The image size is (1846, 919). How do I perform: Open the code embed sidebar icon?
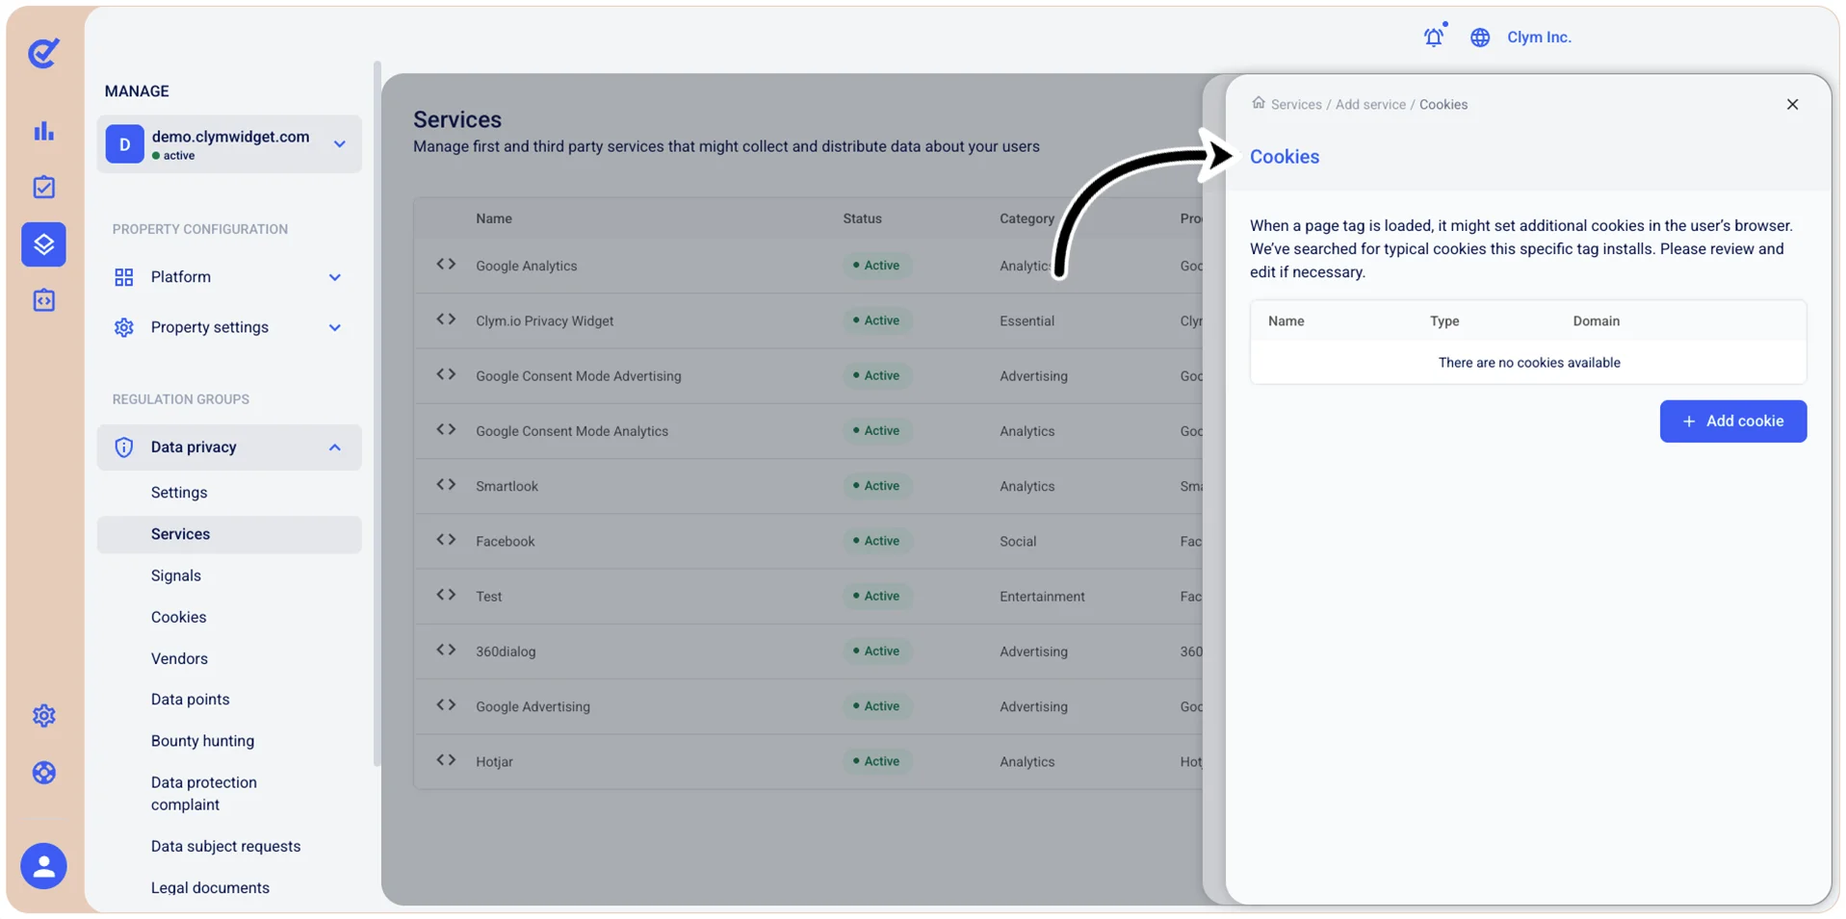click(x=43, y=300)
